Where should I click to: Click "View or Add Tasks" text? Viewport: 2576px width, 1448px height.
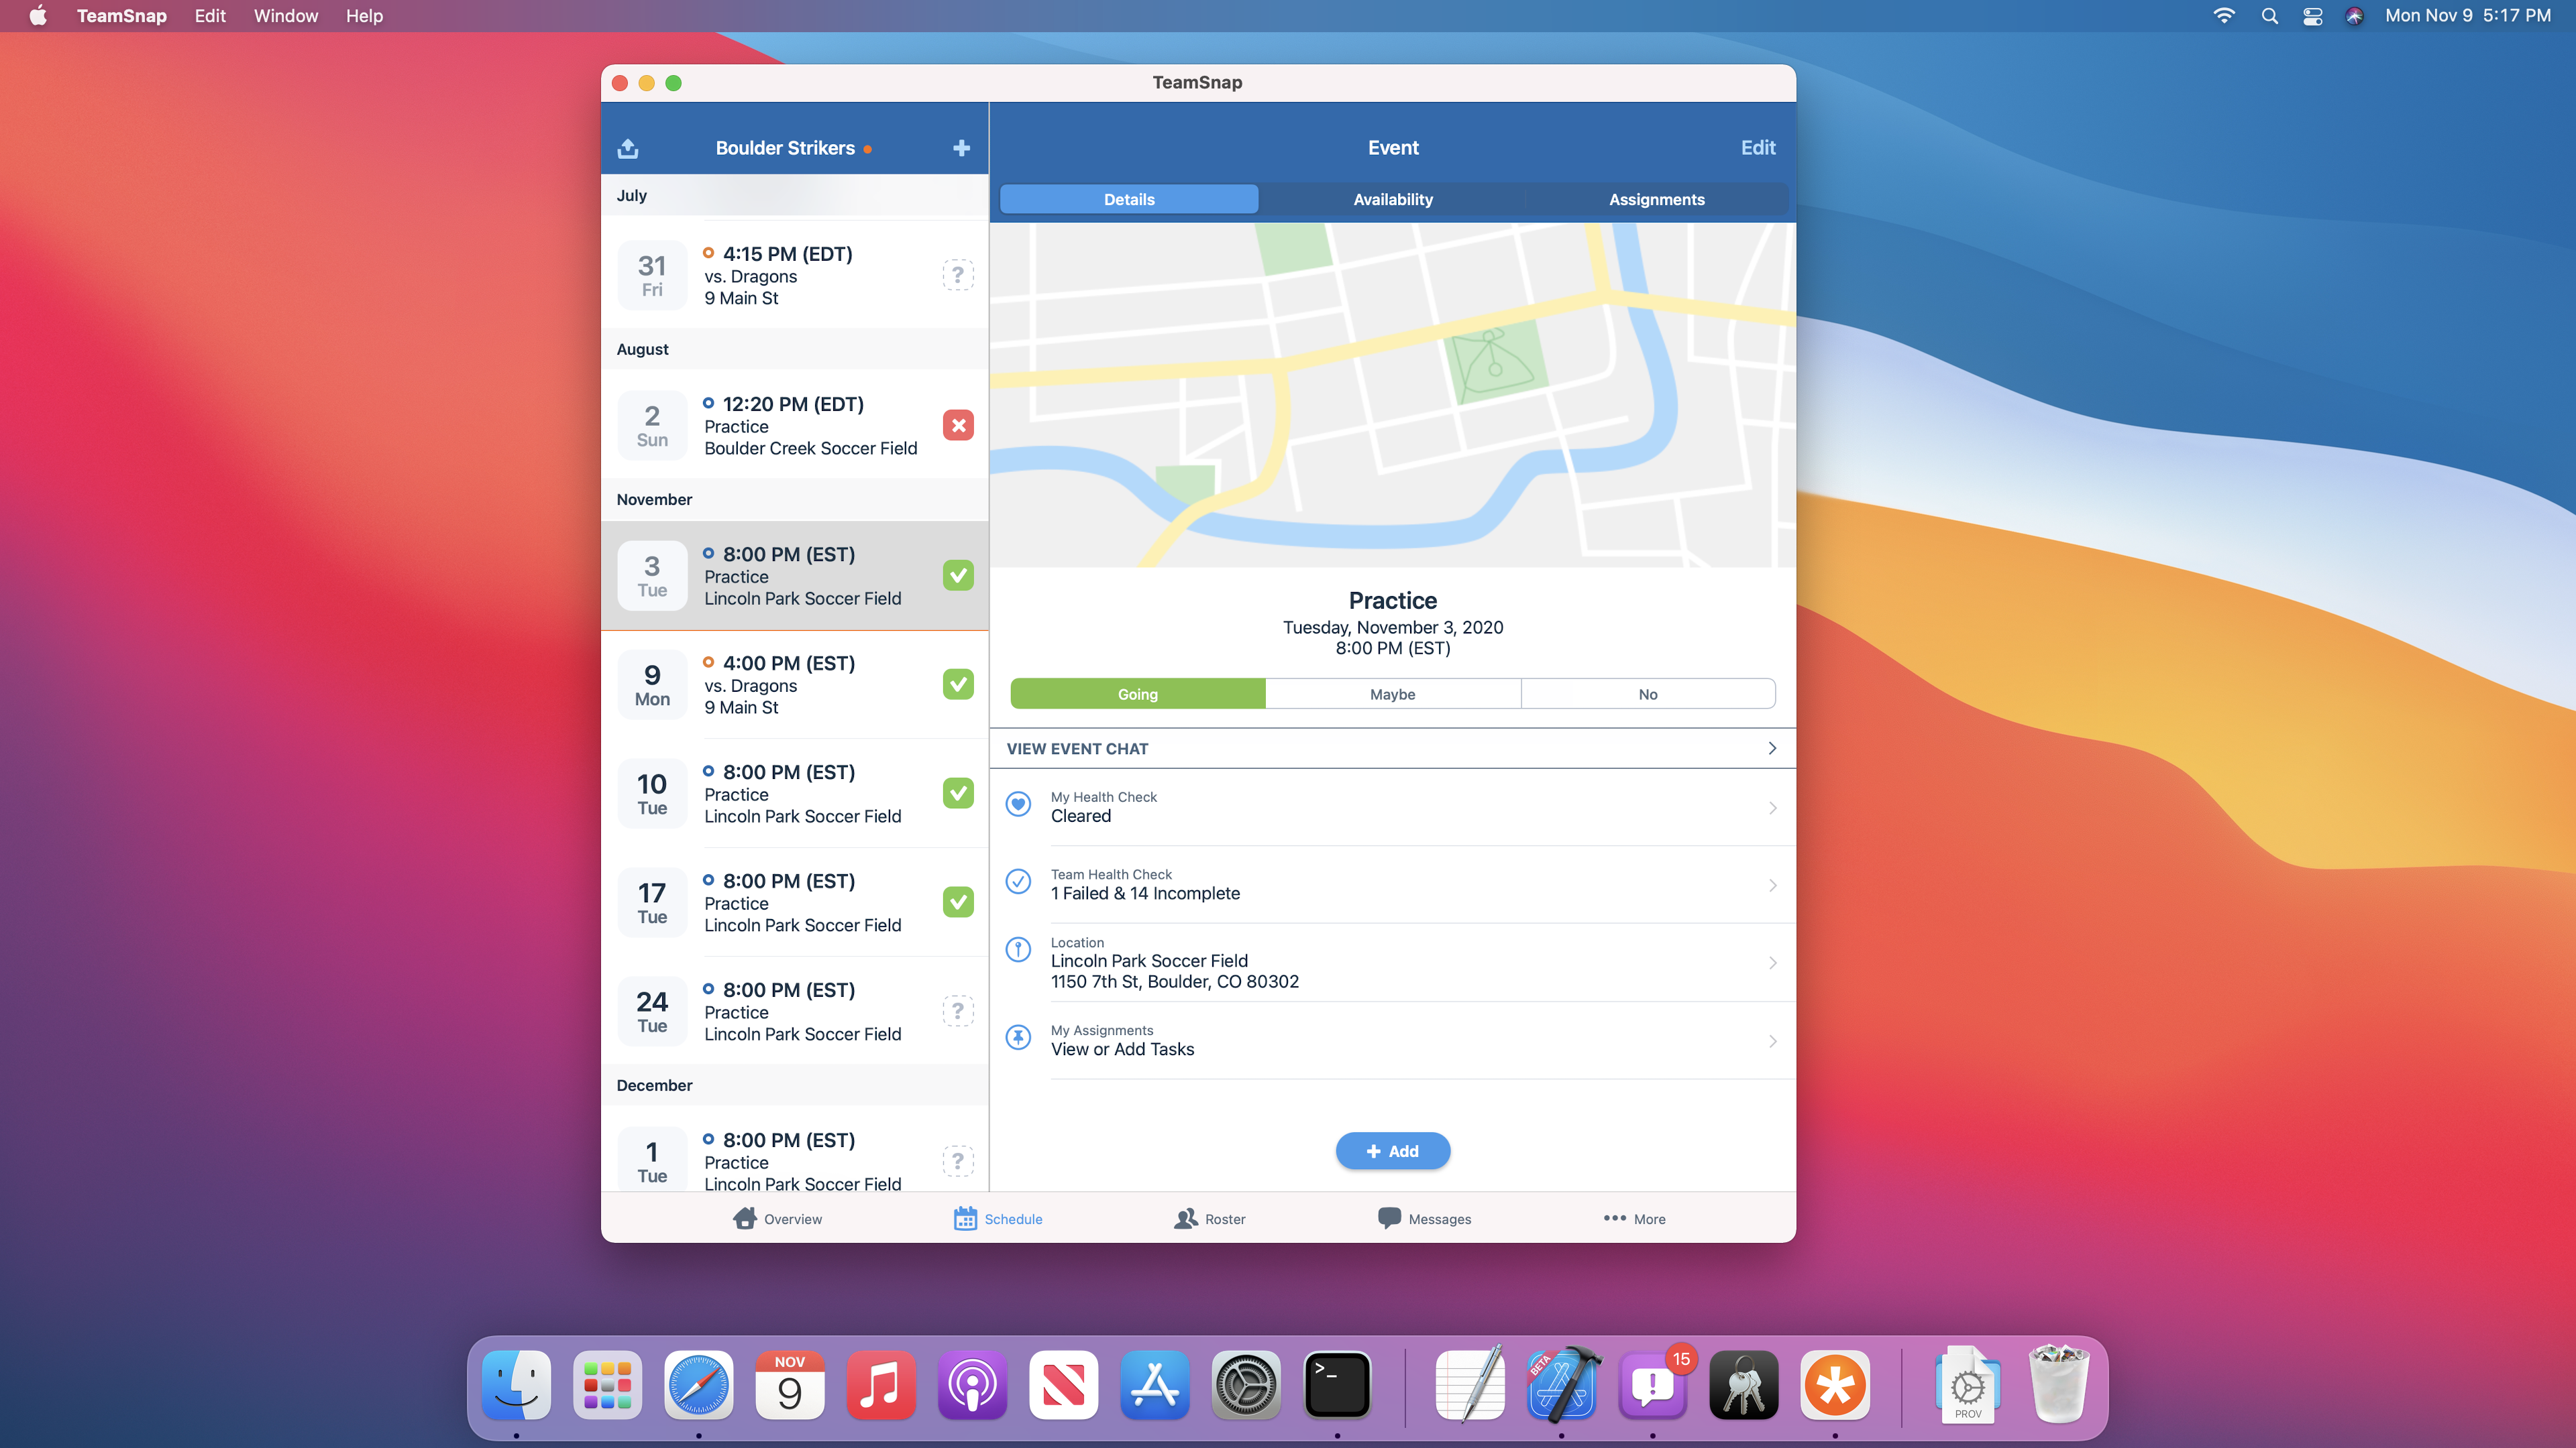(1122, 1049)
